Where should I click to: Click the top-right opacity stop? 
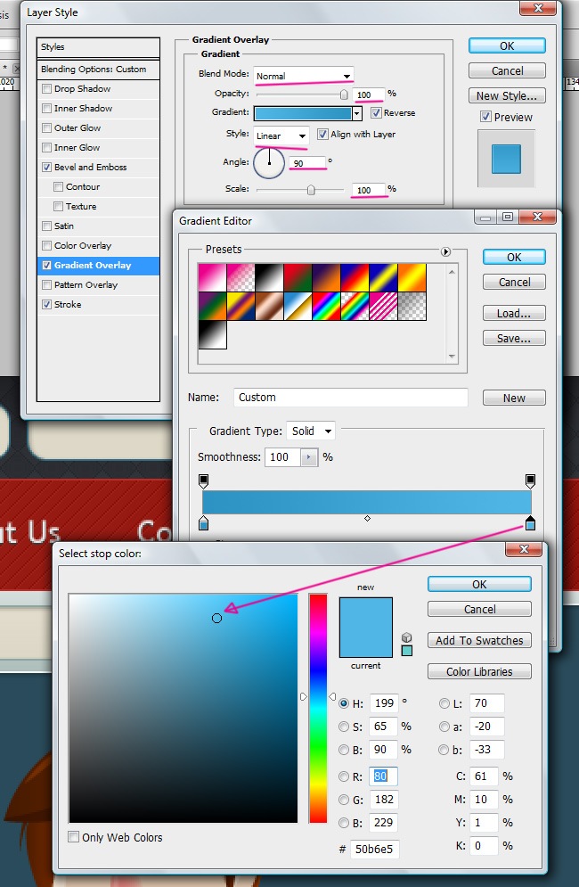coord(531,480)
